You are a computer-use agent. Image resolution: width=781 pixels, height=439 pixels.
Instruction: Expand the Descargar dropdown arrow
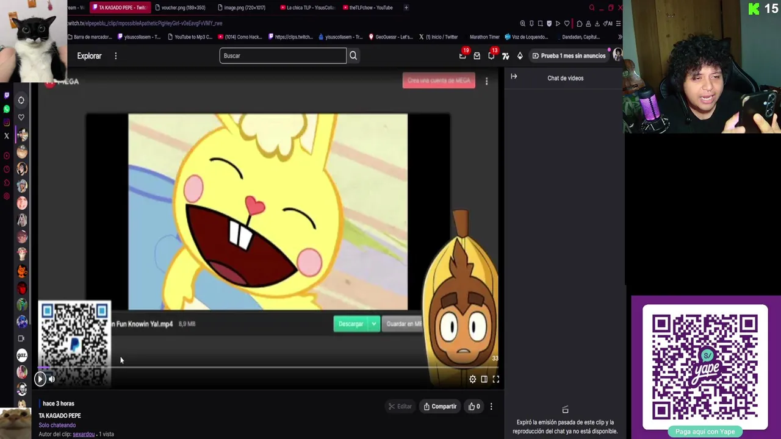[x=374, y=324]
